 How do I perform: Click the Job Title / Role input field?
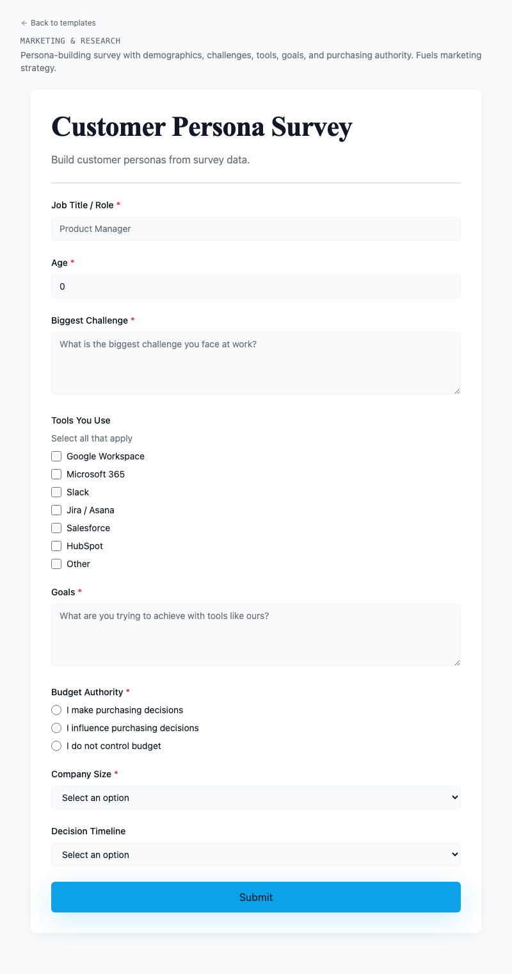(x=256, y=229)
